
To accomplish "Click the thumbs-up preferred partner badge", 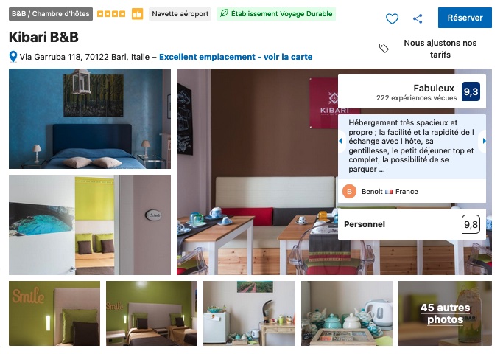I will [137, 14].
